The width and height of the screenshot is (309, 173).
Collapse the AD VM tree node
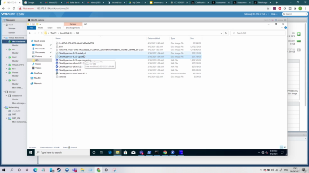click(6, 49)
